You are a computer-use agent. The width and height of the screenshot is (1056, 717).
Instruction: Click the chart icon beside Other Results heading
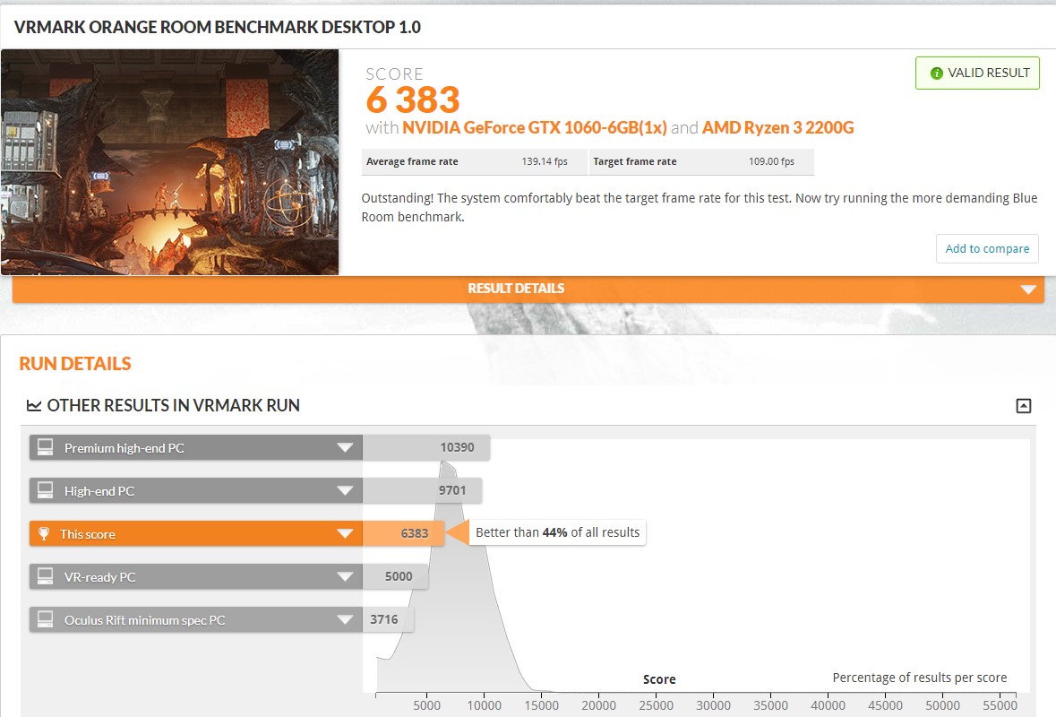(x=34, y=406)
